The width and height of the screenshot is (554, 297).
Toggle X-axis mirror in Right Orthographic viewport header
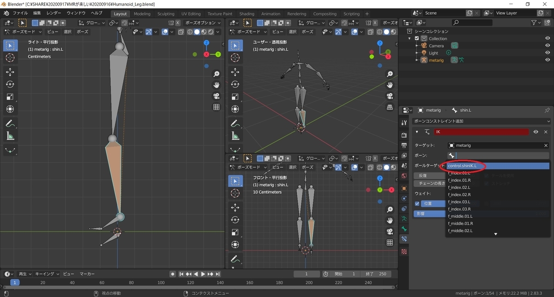pyautogui.click(x=178, y=23)
